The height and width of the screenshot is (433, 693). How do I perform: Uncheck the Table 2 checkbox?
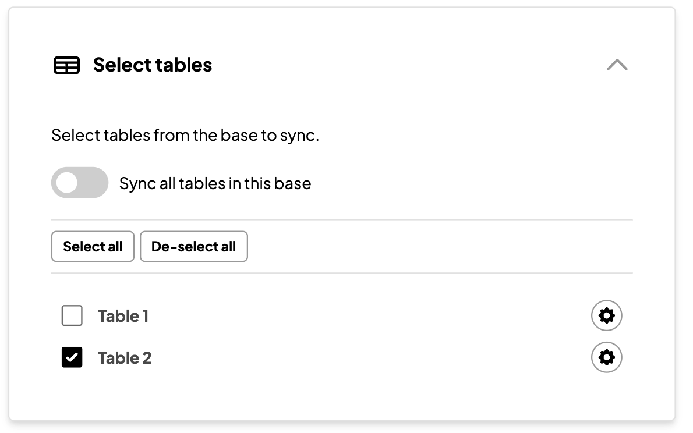click(x=72, y=357)
